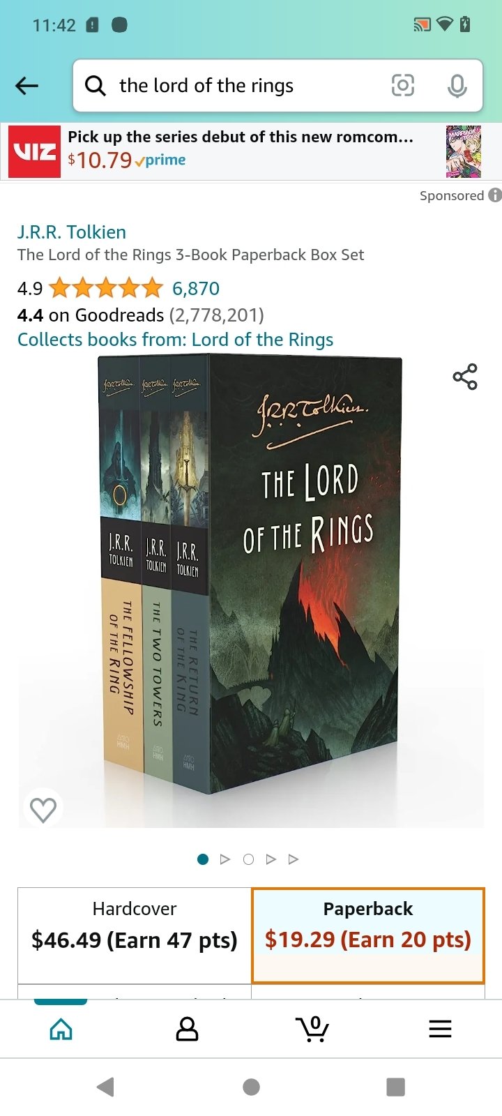Image resolution: width=502 pixels, height=1116 pixels.
Task: Open the 6,870 ratings link
Action: coord(196,288)
